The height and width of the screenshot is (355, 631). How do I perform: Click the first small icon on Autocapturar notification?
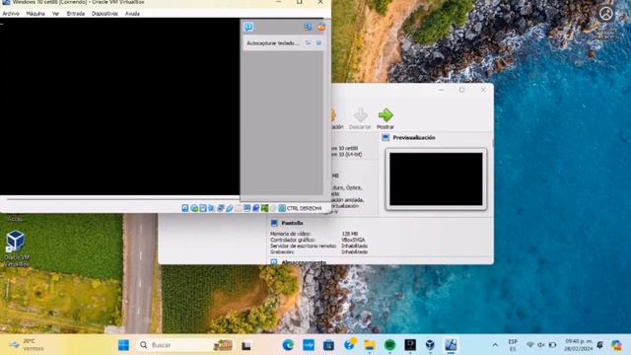point(308,43)
